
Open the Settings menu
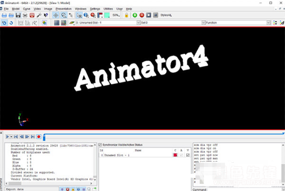tap(95, 9)
